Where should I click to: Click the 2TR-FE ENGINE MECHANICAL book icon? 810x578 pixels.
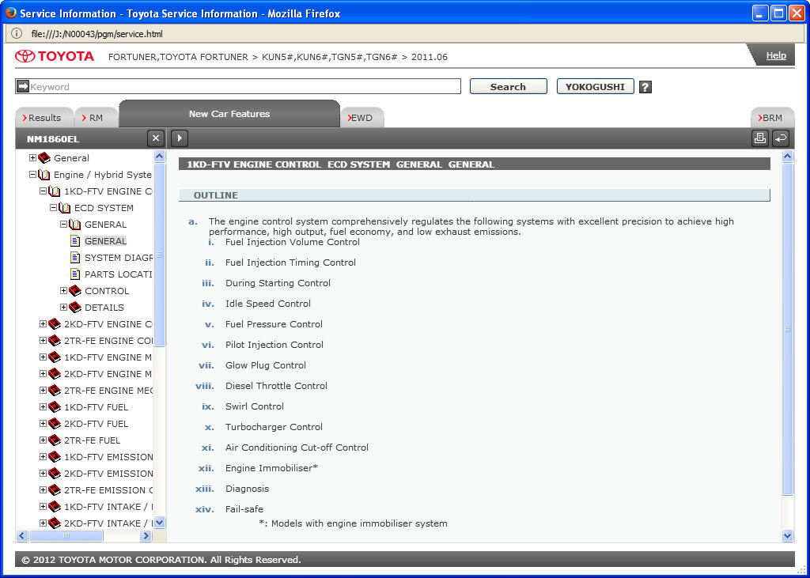click(55, 391)
